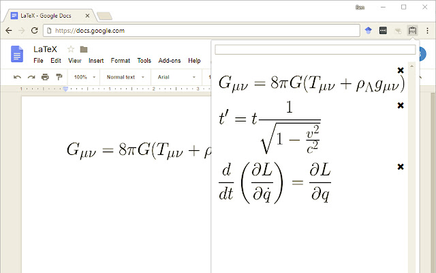
Task: Open the Edit menu
Action: [x=56, y=61]
